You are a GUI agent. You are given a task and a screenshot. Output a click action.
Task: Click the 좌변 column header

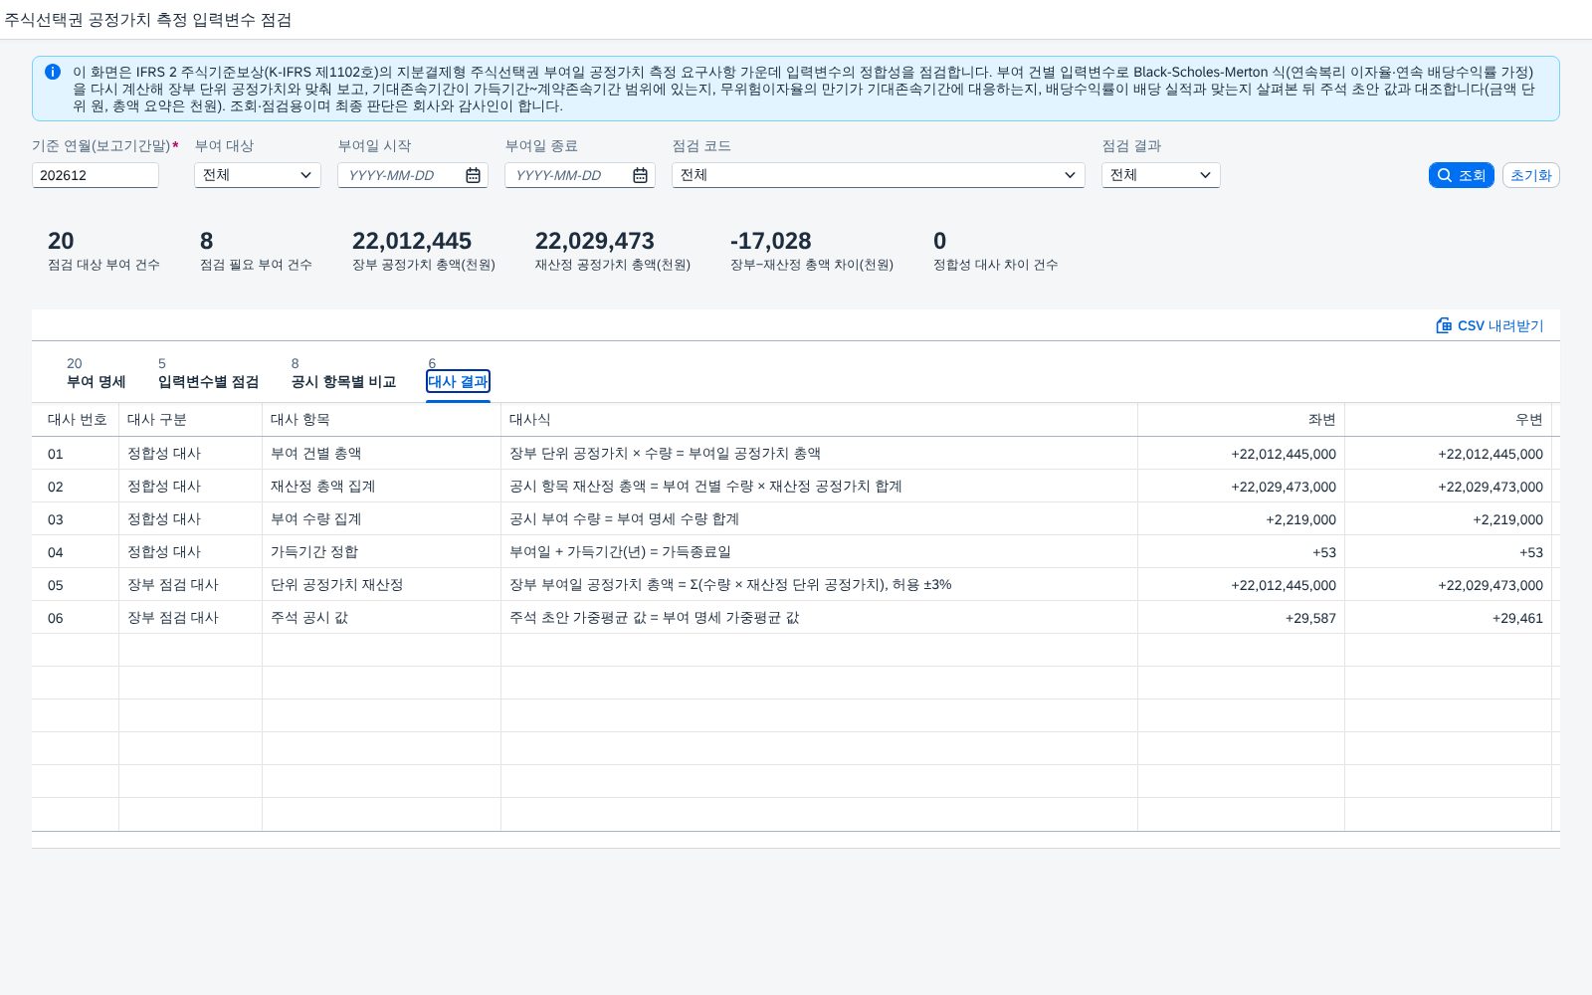coord(1242,420)
